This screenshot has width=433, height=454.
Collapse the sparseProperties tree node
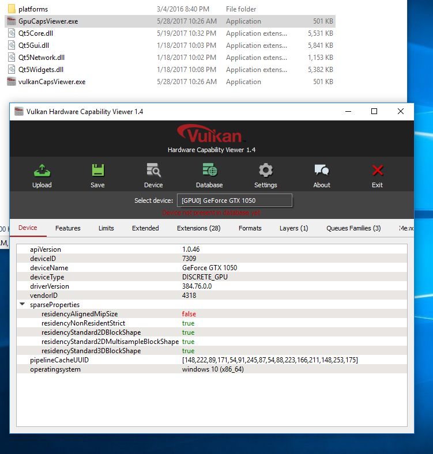coord(22,304)
